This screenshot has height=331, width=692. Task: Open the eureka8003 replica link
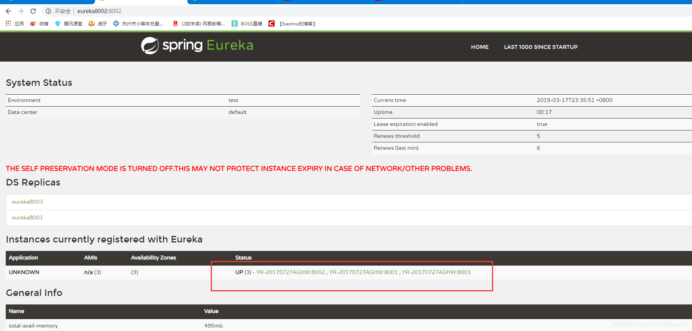(x=27, y=202)
